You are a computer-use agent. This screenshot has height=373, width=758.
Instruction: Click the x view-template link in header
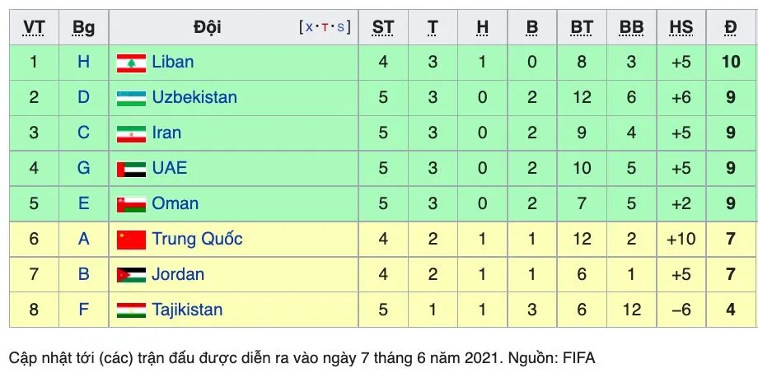310,27
